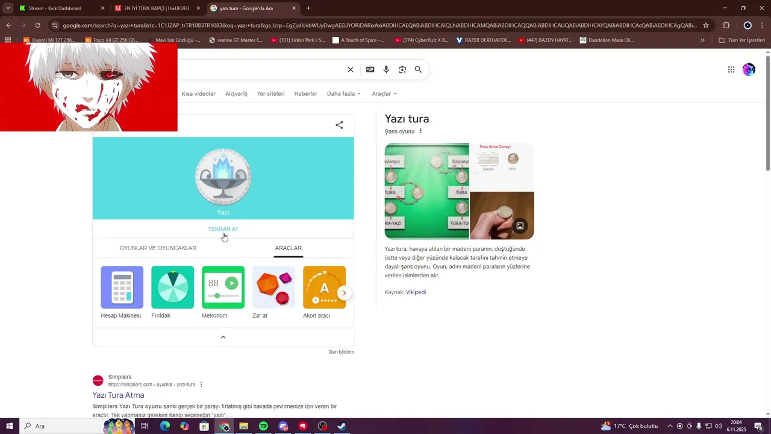Start voice search with the microphone icon
This screenshot has width=771, height=434.
tap(386, 69)
